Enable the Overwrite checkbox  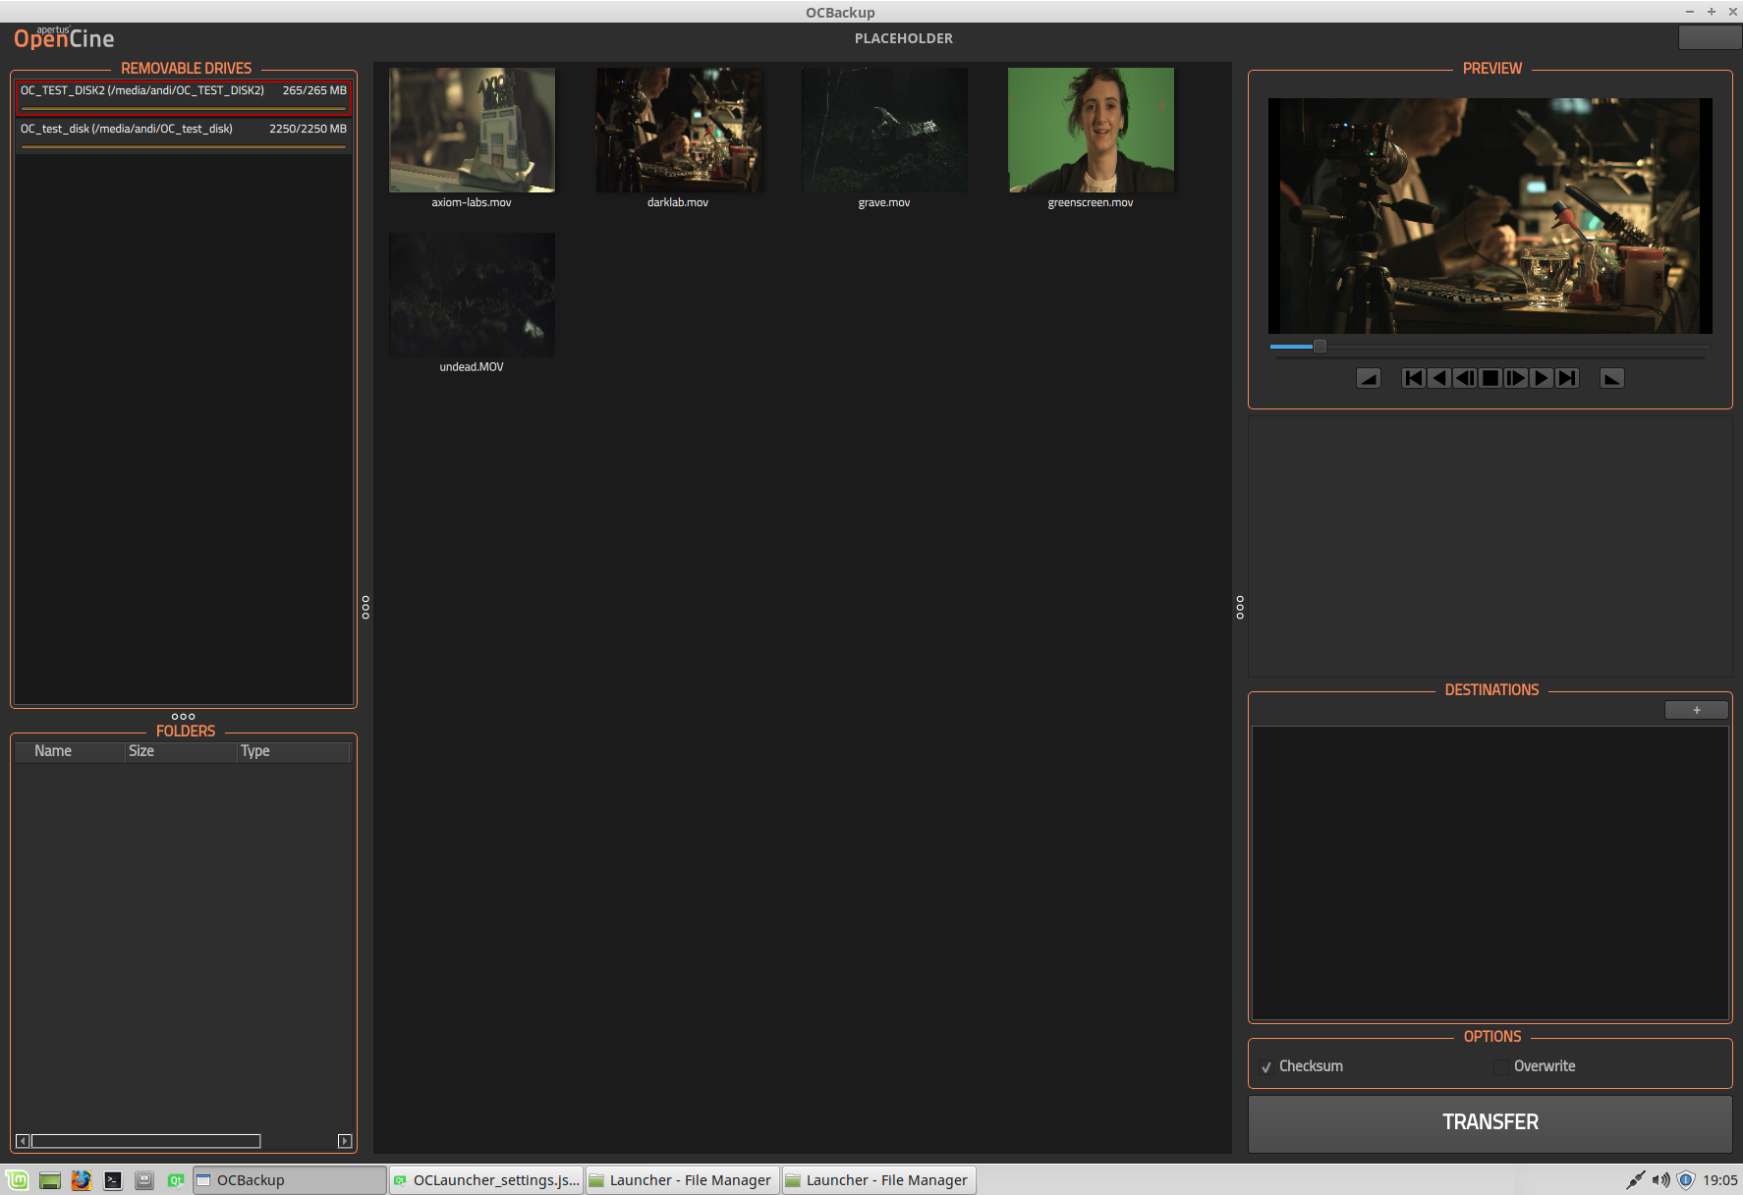[x=1501, y=1067]
